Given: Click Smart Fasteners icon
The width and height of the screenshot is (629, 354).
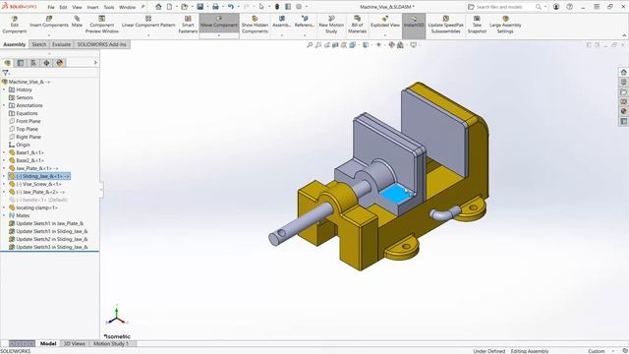Looking at the screenshot, I should click(188, 25).
